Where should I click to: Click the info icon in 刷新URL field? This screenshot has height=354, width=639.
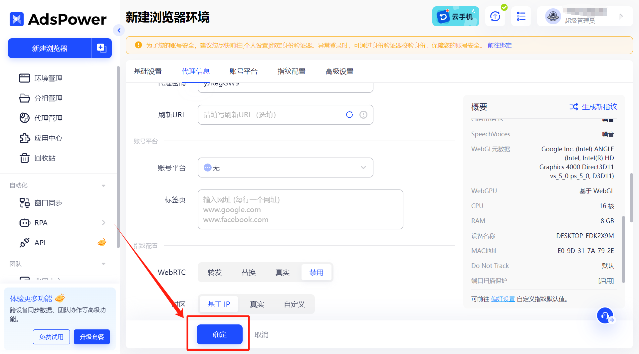363,115
